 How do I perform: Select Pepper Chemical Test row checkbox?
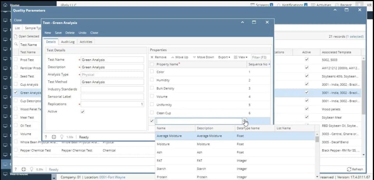[16, 150]
